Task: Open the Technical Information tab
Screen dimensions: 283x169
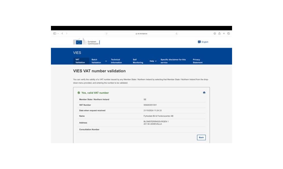Action: [x=116, y=61]
